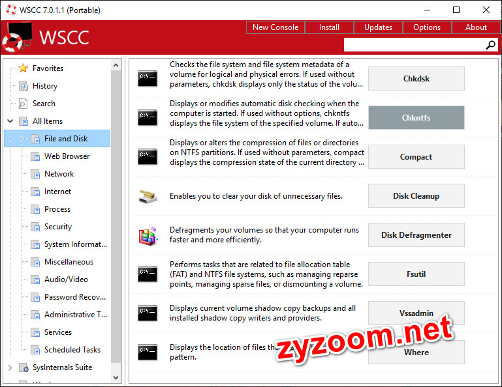Click the SysInternals Suite folder icon

(24, 367)
